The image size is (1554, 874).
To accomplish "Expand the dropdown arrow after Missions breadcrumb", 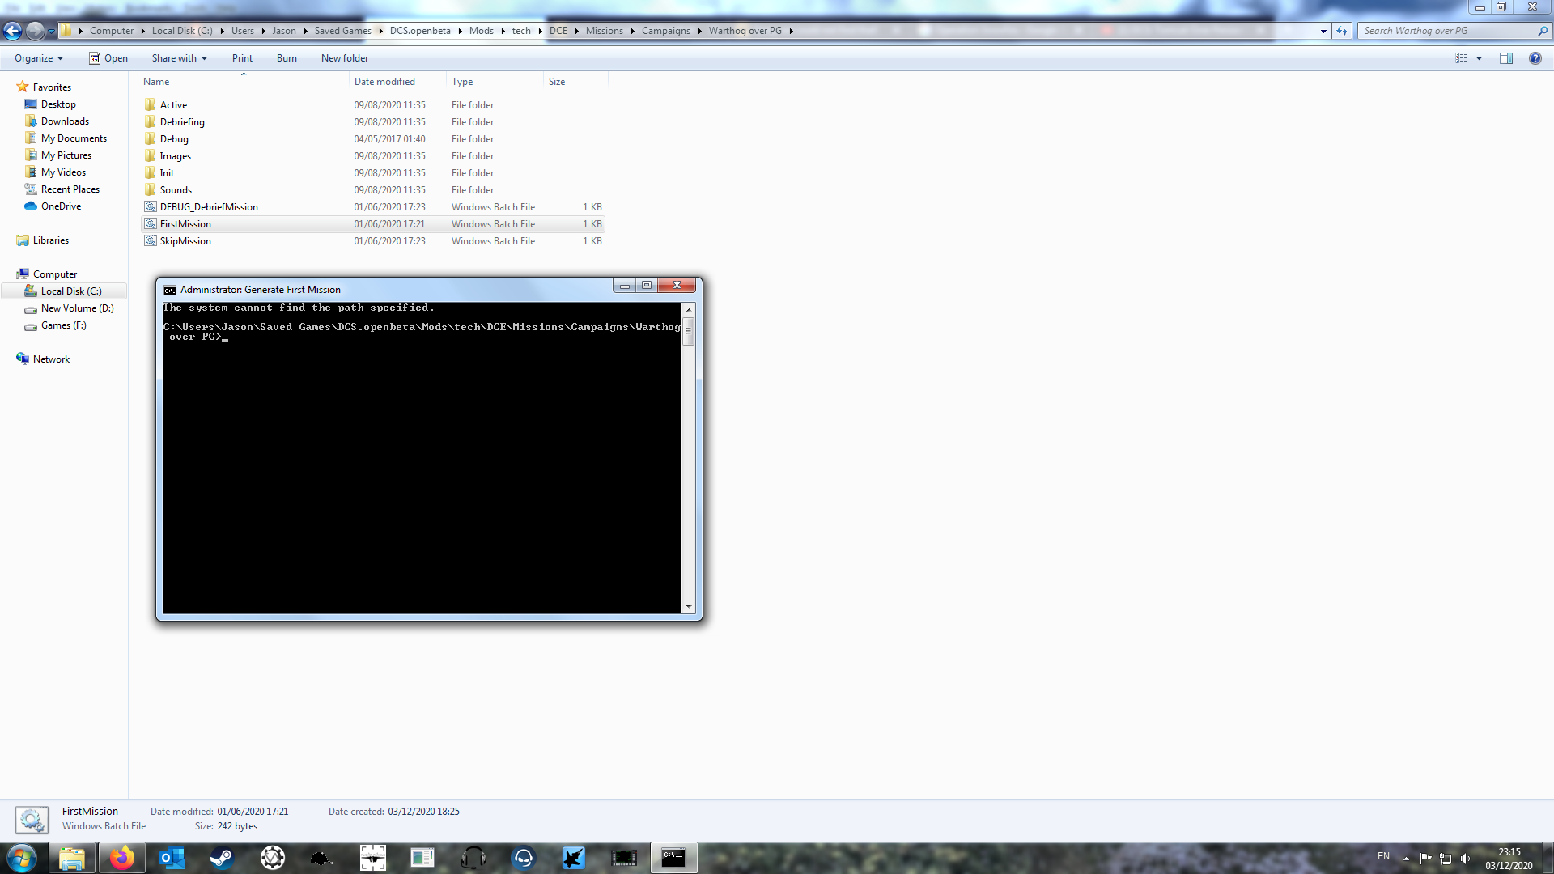I will [x=632, y=31].
